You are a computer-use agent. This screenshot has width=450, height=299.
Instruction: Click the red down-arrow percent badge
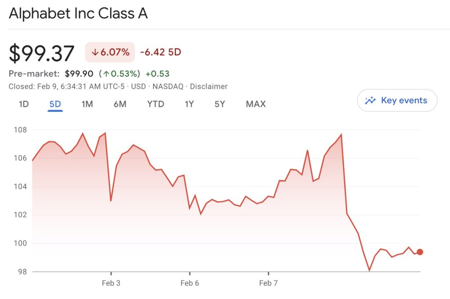110,53
